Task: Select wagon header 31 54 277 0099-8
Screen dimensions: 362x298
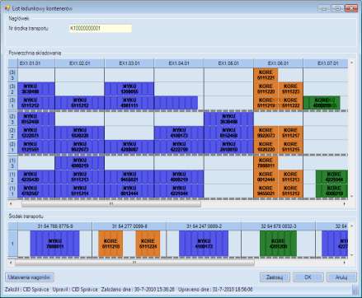Action: [x=129, y=226]
